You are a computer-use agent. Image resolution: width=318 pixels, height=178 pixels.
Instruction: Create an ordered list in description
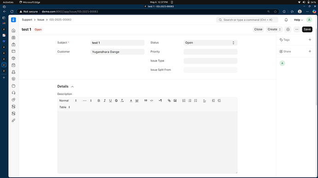click(184, 100)
